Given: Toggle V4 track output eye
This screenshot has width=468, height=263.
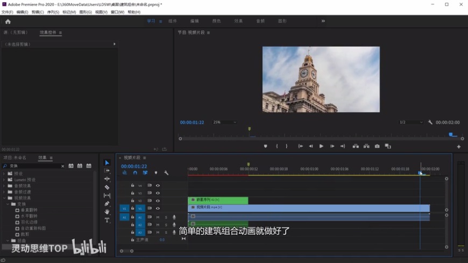Looking at the screenshot, I should click(x=158, y=186).
